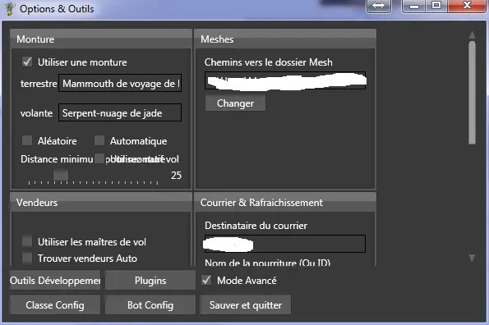Check 'Utiliser les maîtres de vol'

[x=27, y=241]
